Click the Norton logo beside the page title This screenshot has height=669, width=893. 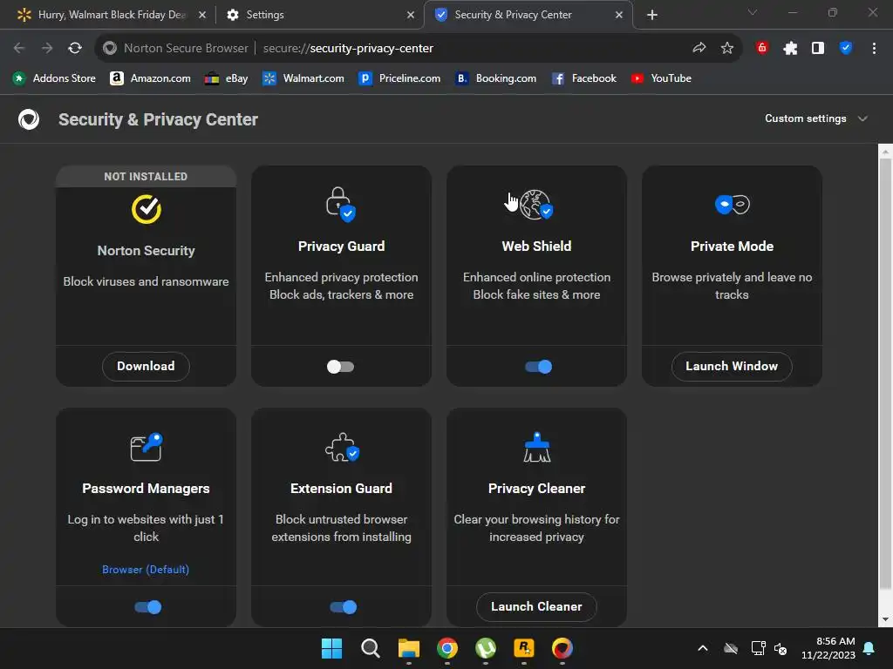29,119
